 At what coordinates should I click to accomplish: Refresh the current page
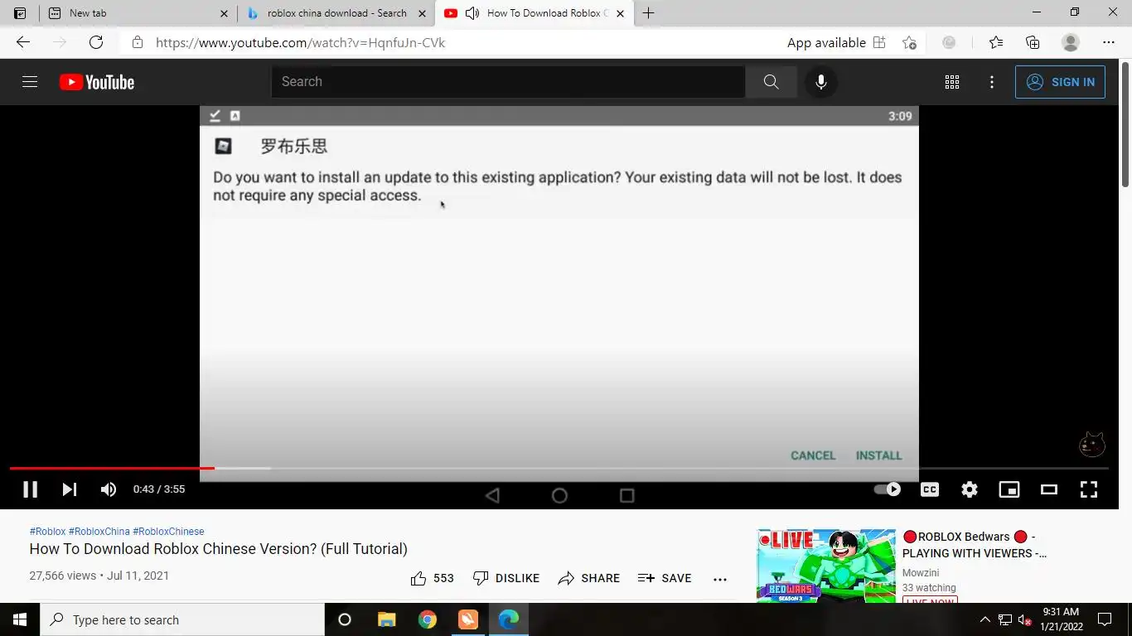point(96,42)
